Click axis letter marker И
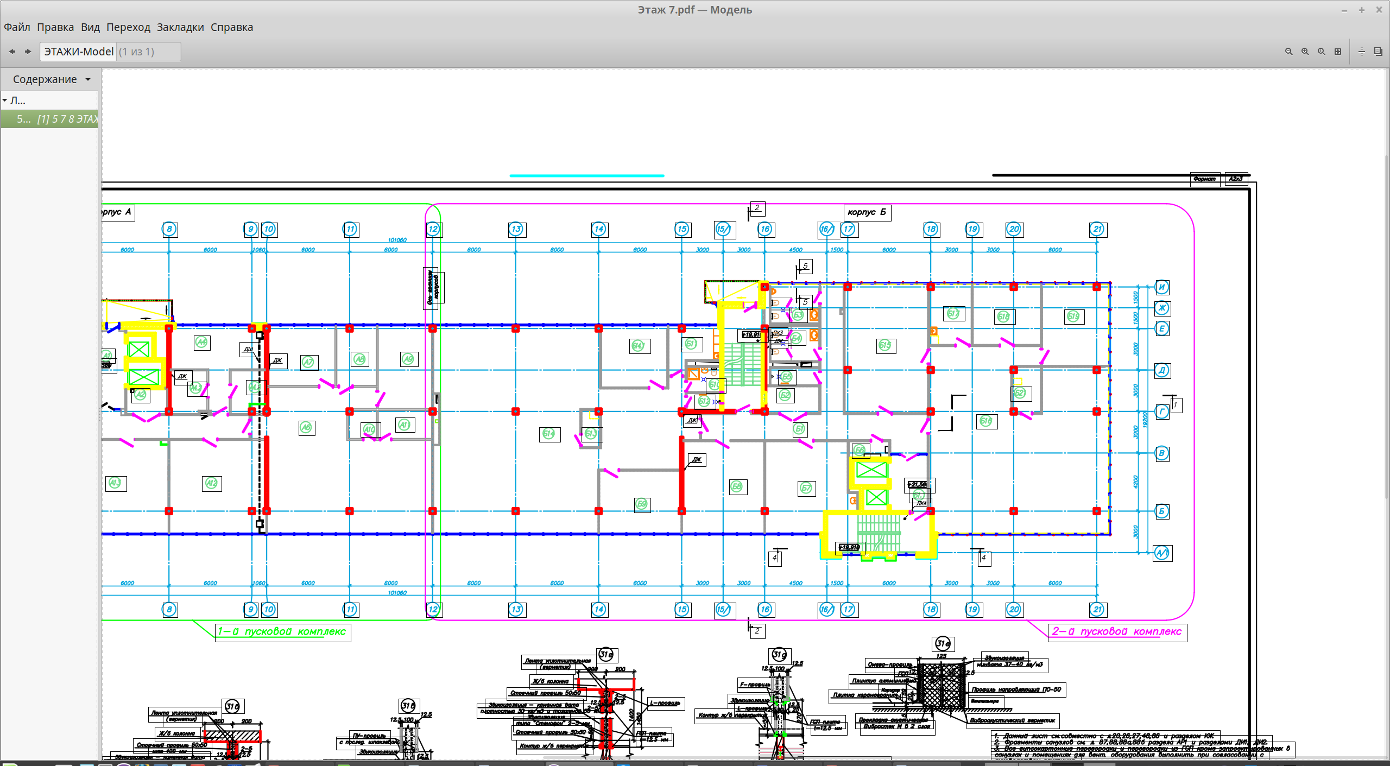 point(1161,287)
